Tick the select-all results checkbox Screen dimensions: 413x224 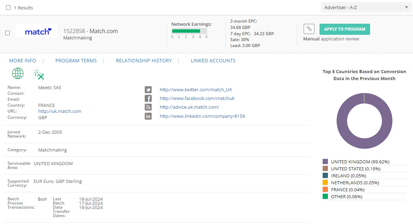point(8,8)
